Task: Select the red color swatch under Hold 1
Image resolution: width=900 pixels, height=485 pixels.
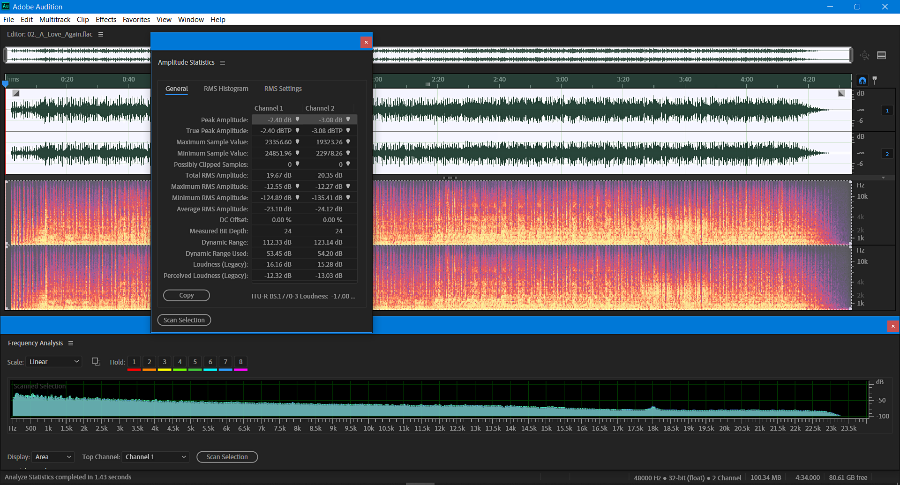Action: click(x=134, y=369)
